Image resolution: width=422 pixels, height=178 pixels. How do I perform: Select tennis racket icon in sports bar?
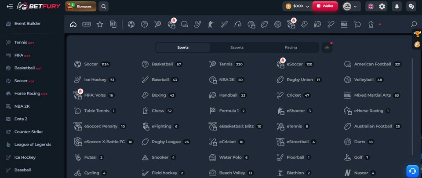click(x=158, y=24)
